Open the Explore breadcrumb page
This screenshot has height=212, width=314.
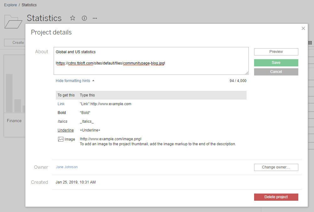click(10, 5)
